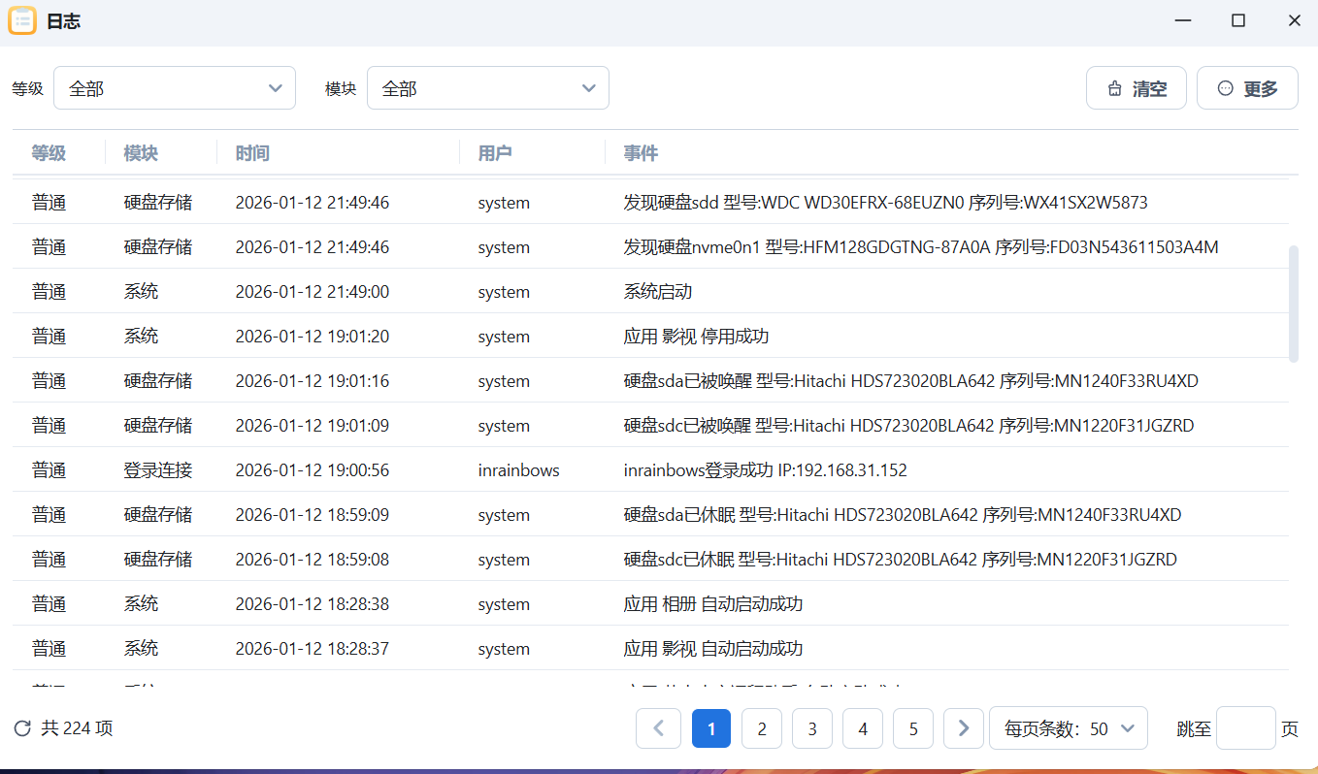Click the previous page left arrow icon
Viewport: 1318px width, 774px height.
click(658, 728)
